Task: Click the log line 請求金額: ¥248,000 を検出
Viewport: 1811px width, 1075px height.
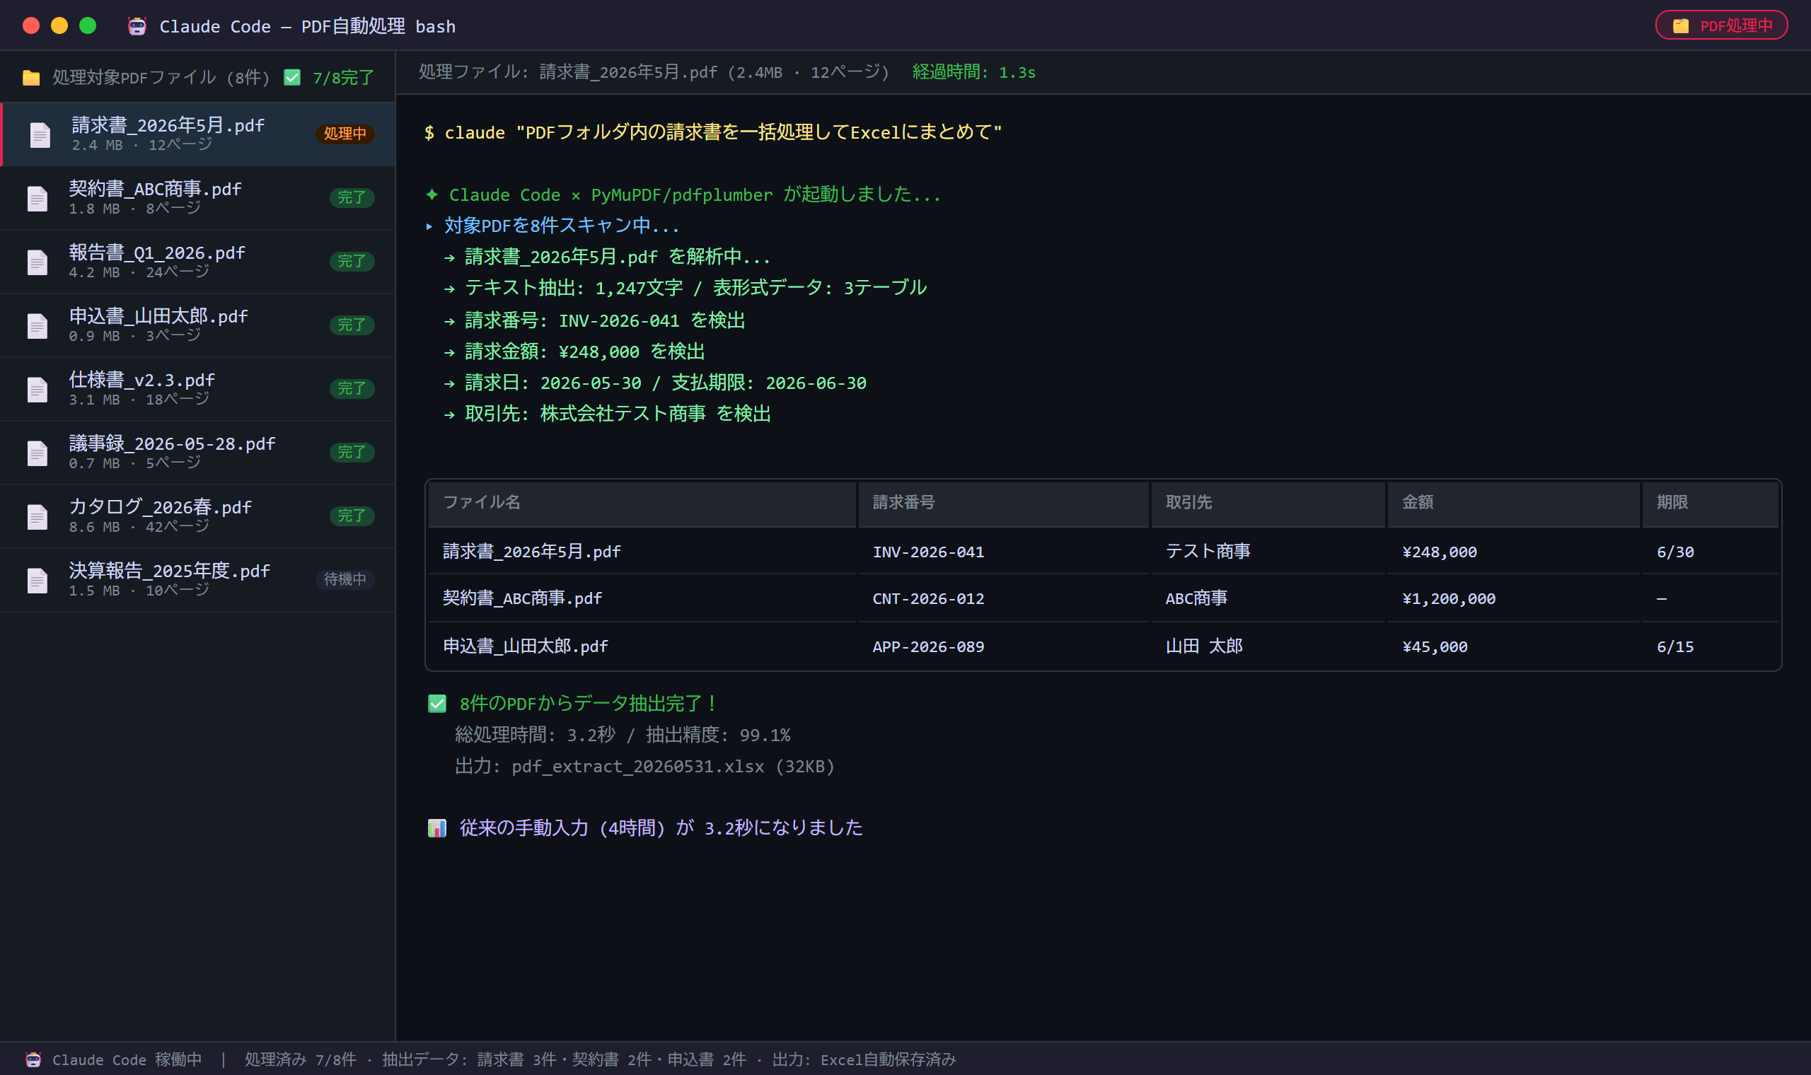Action: [574, 351]
